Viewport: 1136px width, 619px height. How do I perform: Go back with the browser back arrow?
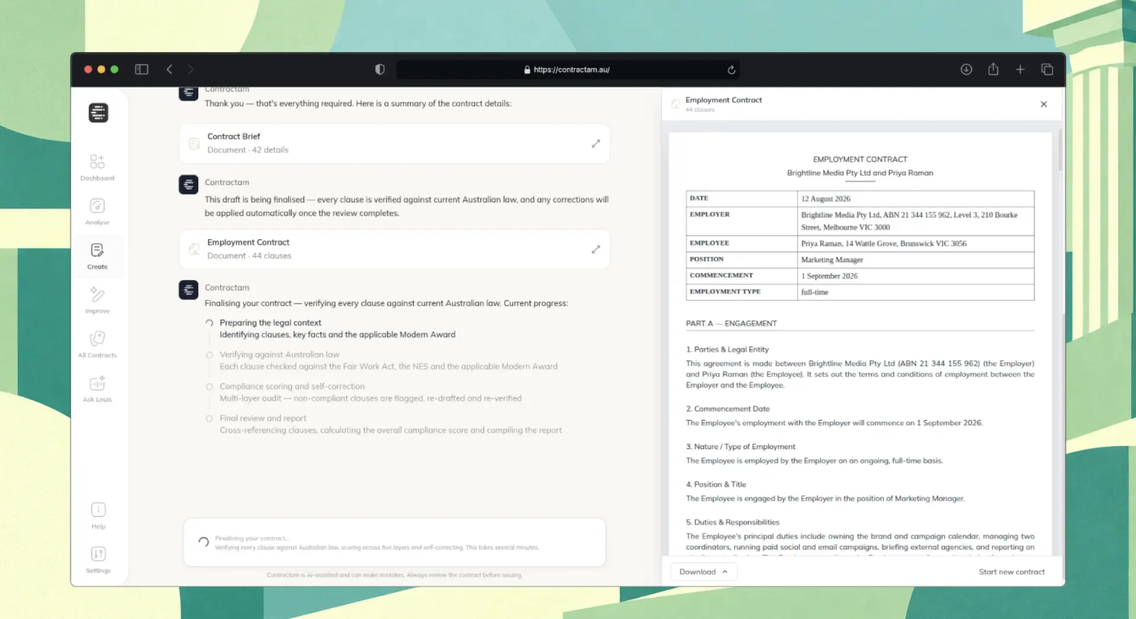(169, 69)
